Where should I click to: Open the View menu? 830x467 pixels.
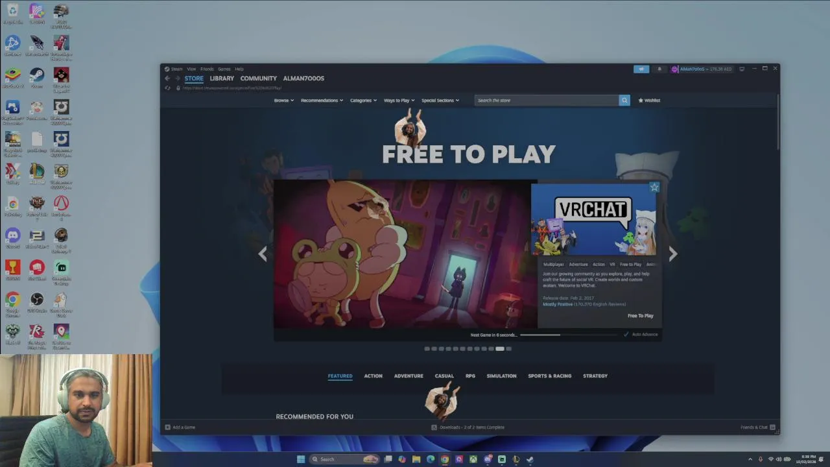[x=191, y=69]
